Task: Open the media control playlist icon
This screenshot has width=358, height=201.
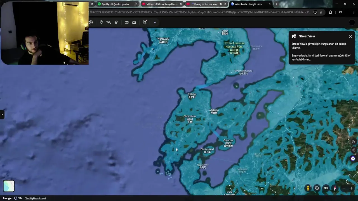Action: click(x=340, y=12)
